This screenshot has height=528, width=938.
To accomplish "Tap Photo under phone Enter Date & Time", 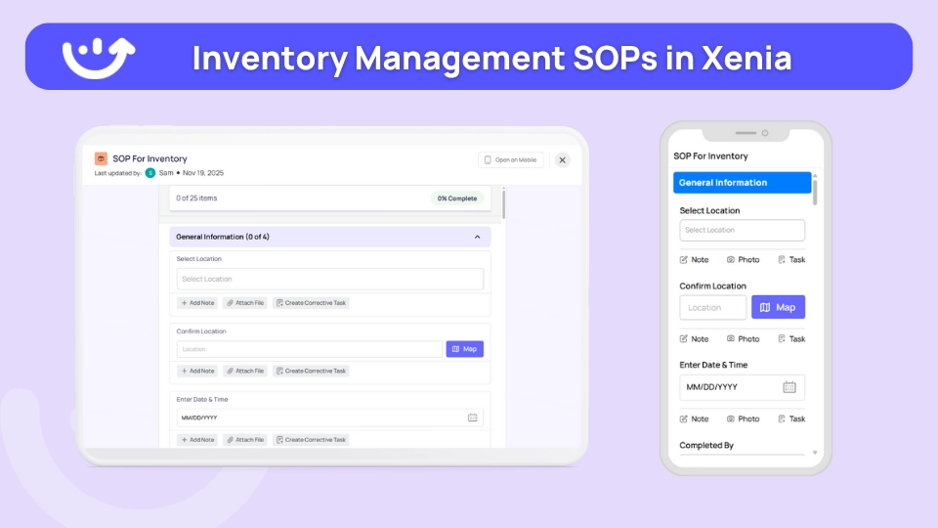I will click(x=743, y=419).
